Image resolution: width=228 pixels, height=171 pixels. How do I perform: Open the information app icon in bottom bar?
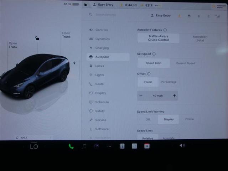(122, 146)
